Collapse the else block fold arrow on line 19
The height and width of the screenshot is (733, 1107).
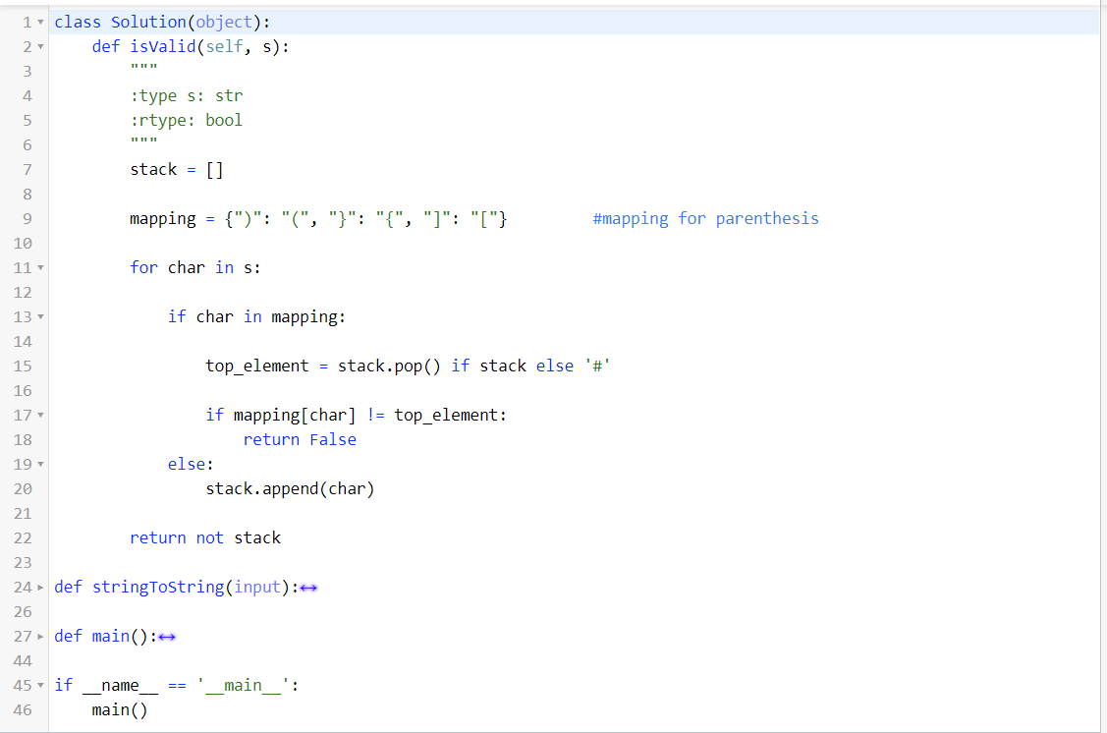(40, 465)
